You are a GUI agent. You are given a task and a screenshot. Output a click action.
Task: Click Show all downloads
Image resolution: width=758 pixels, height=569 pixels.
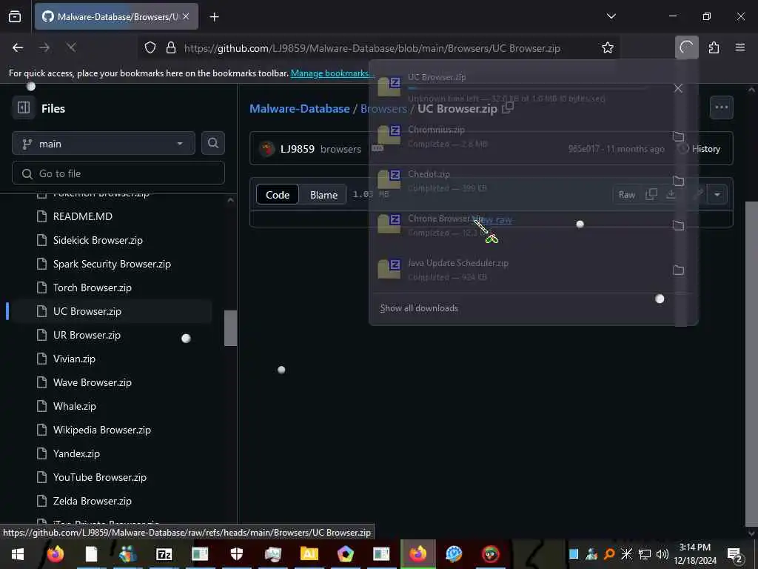click(x=419, y=308)
